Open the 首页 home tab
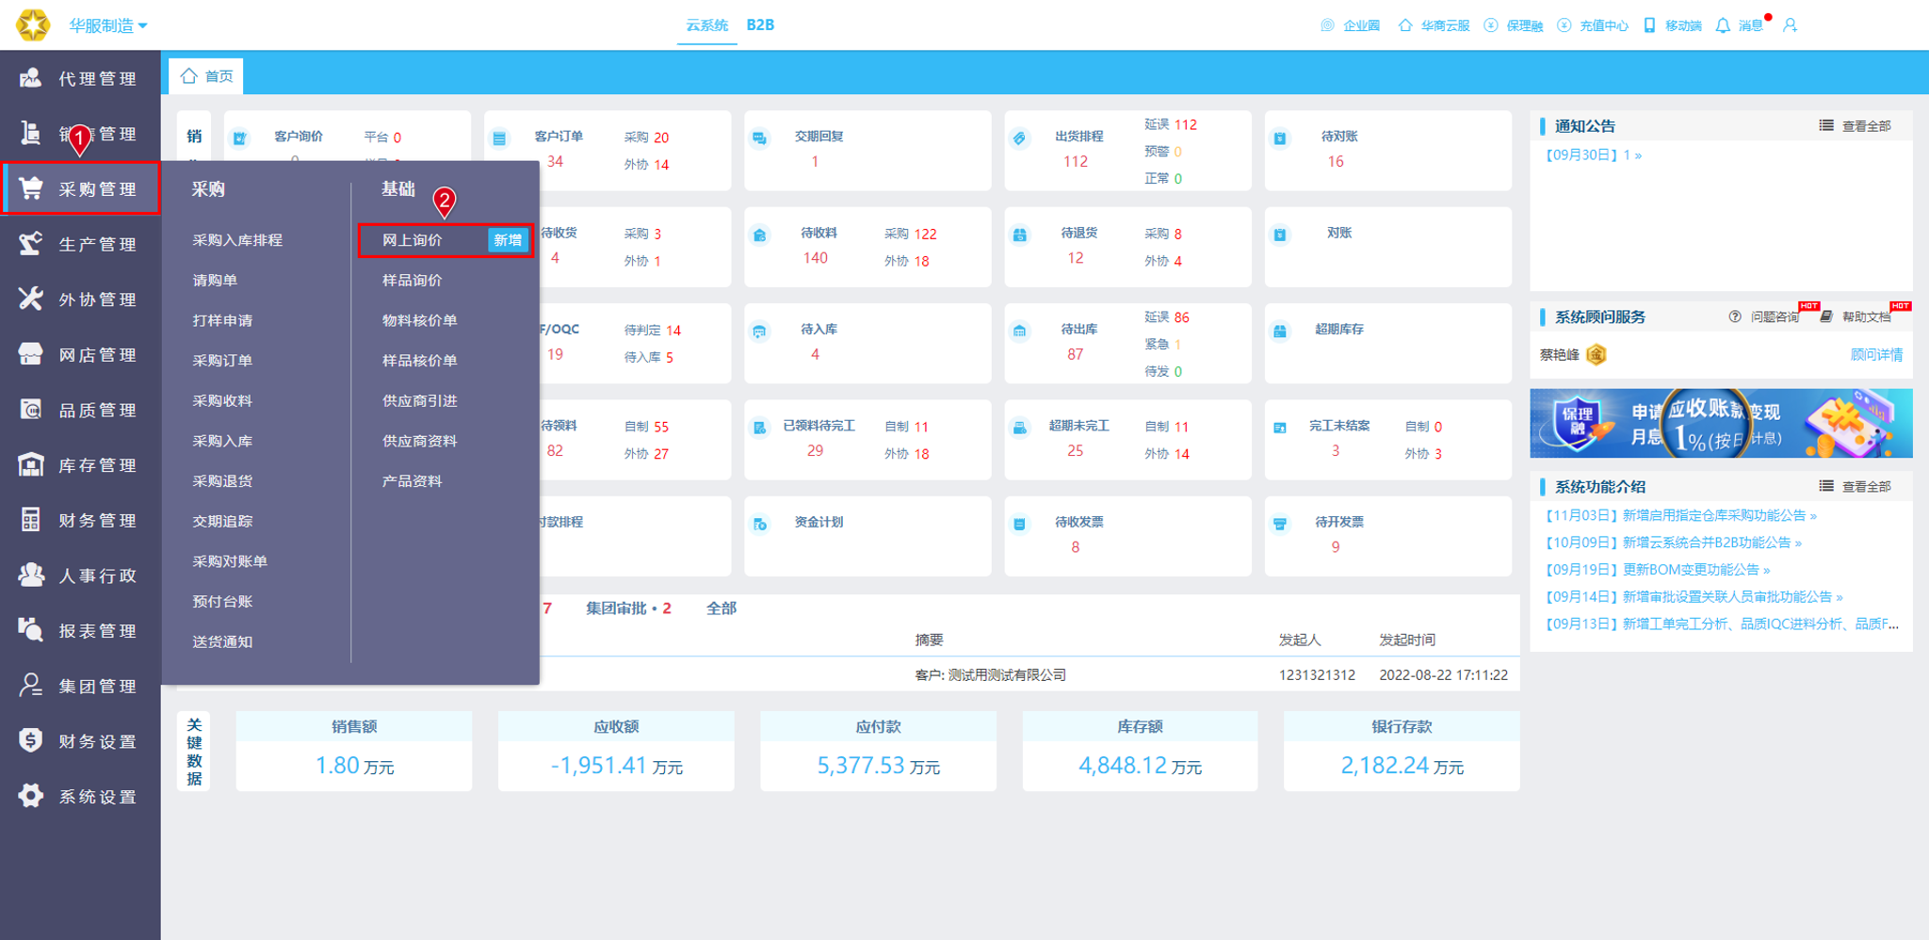The height and width of the screenshot is (940, 1929). tap(206, 76)
